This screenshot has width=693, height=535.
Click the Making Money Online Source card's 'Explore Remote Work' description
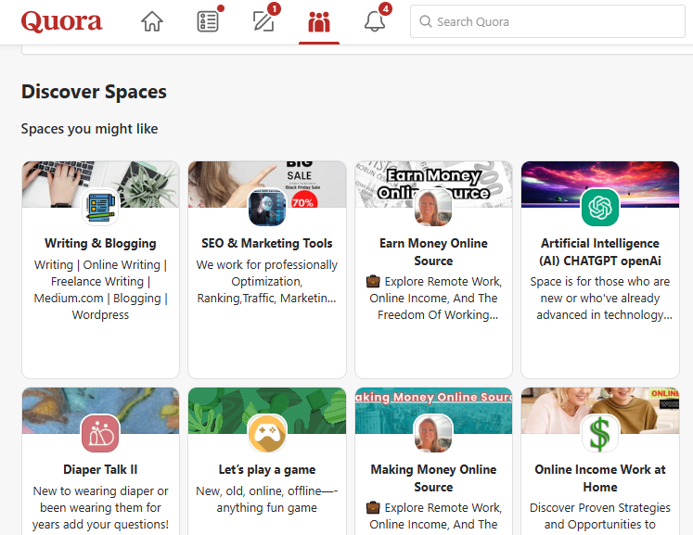(433, 516)
